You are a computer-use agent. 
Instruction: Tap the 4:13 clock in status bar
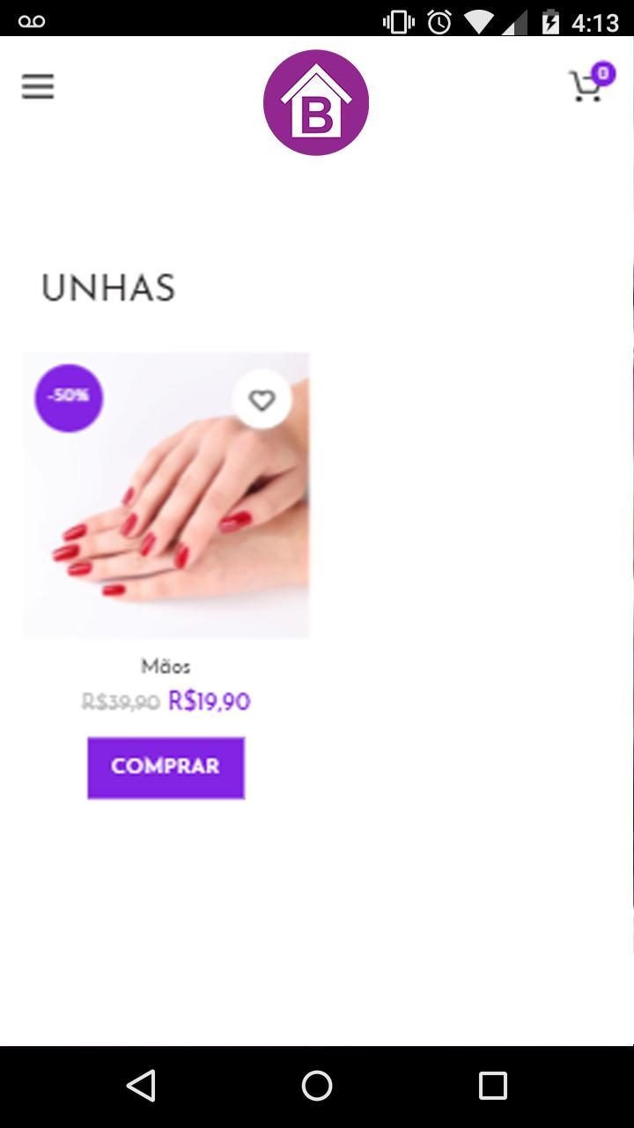(595, 22)
